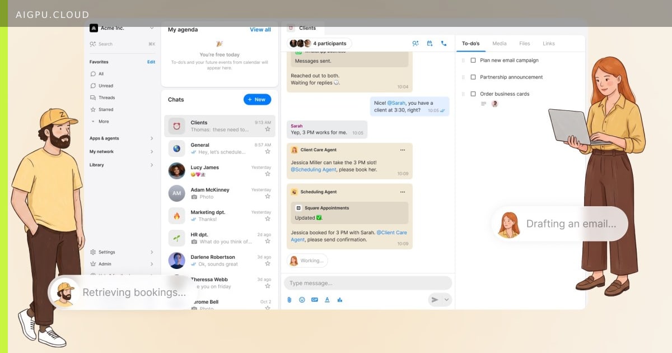The height and width of the screenshot is (353, 672).
Task: Click the Settings gear icon
Action: pos(94,252)
